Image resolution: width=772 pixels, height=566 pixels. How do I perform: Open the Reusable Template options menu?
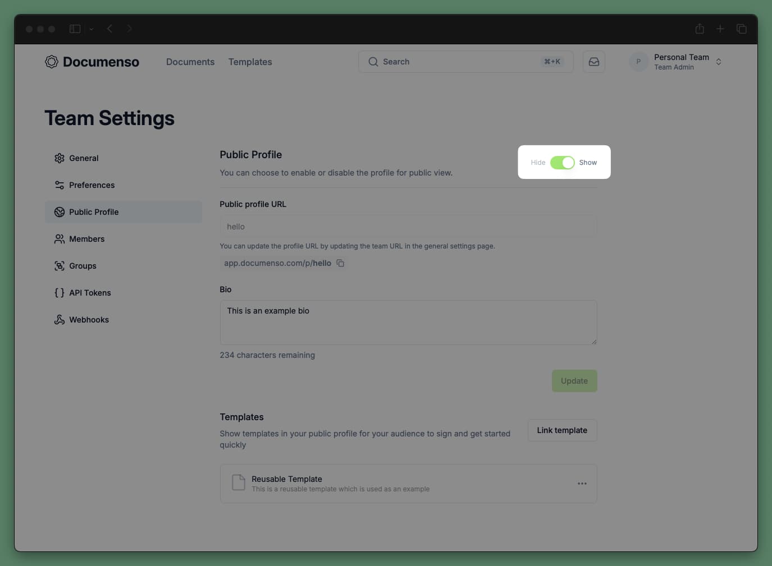(582, 483)
